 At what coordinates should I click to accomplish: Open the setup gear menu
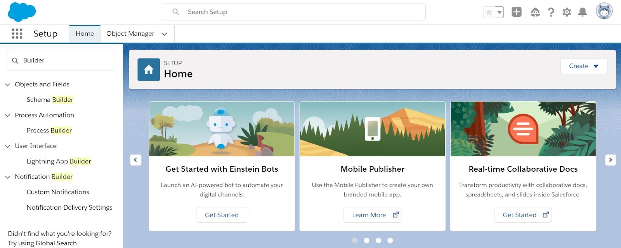567,12
